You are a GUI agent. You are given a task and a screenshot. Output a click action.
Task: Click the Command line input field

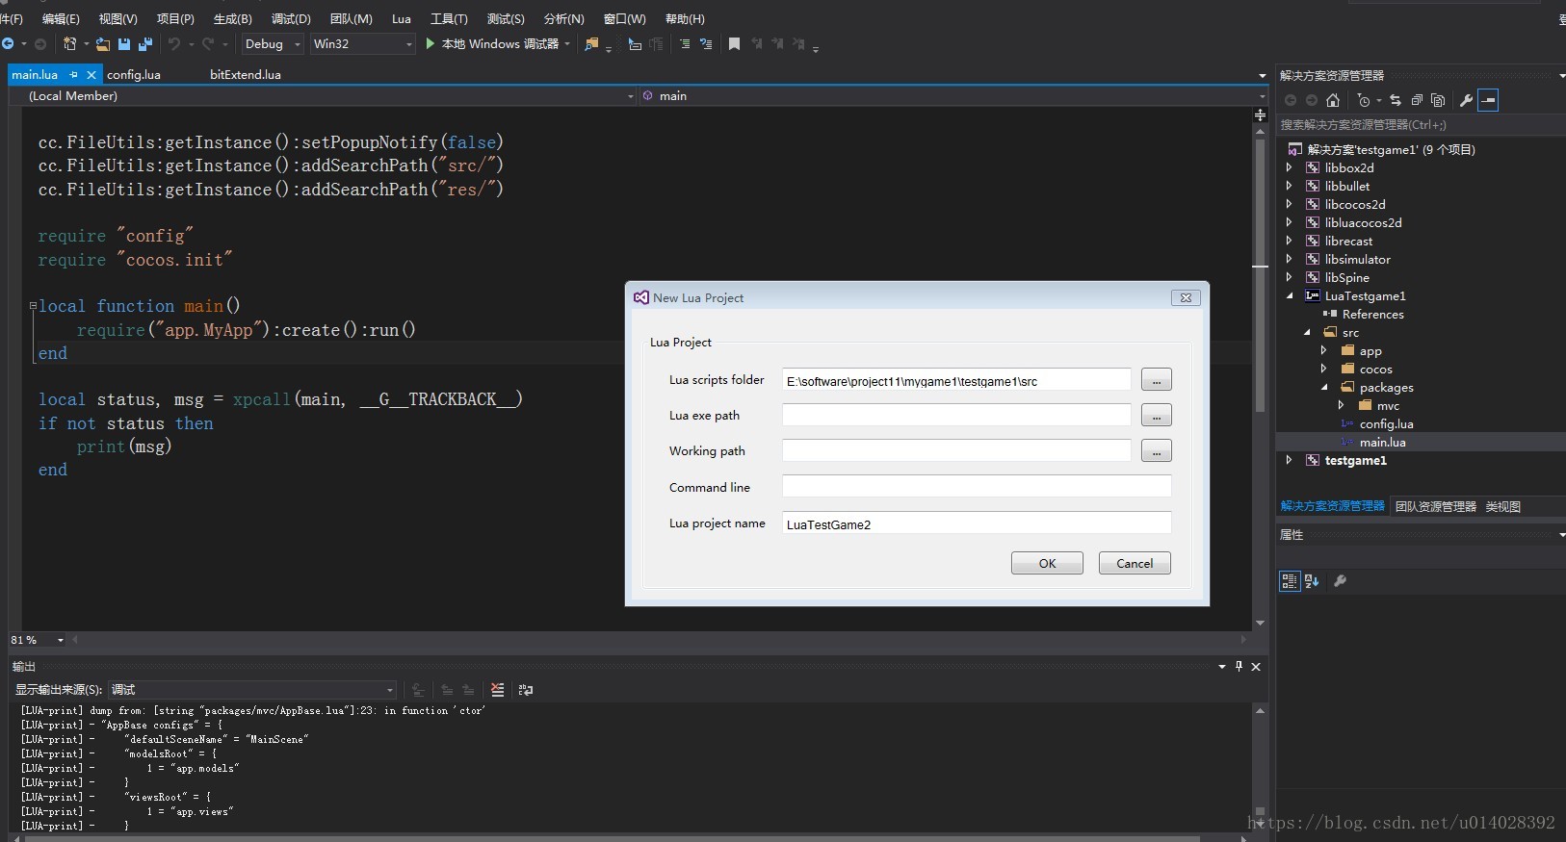point(977,487)
